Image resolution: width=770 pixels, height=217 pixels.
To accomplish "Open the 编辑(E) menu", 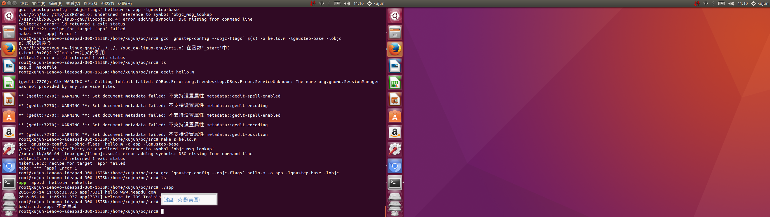I will [x=56, y=4].
